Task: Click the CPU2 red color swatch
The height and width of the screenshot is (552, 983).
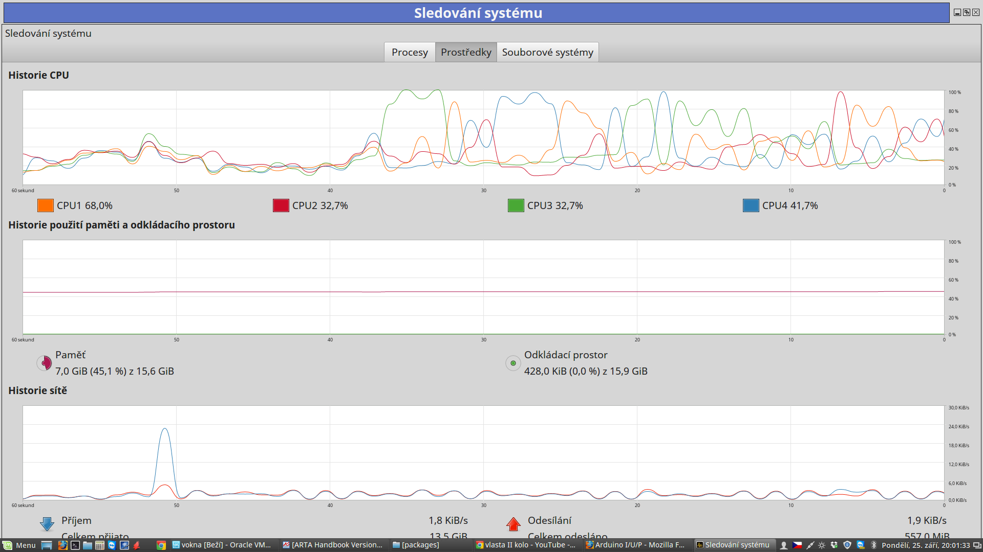Action: (x=281, y=205)
